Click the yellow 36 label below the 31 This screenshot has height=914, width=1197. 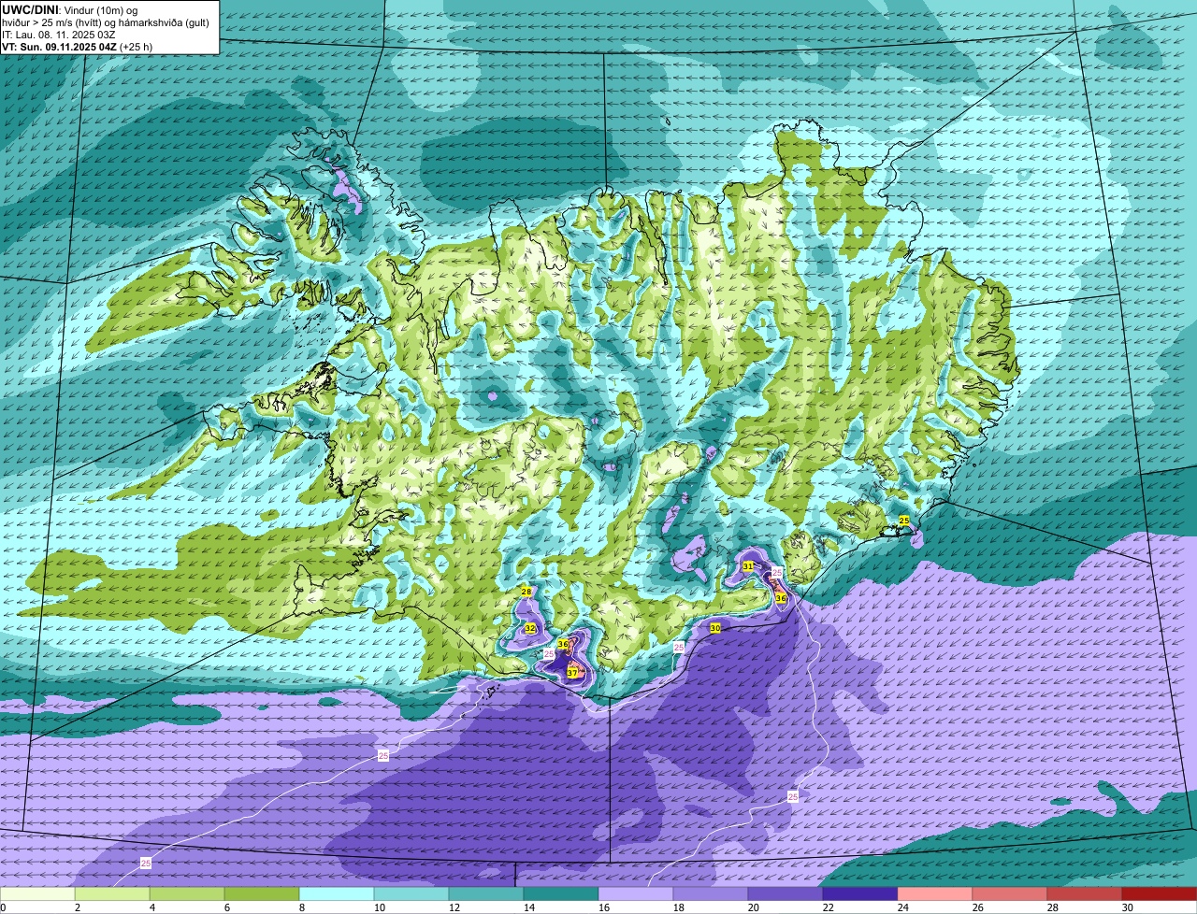tap(781, 597)
